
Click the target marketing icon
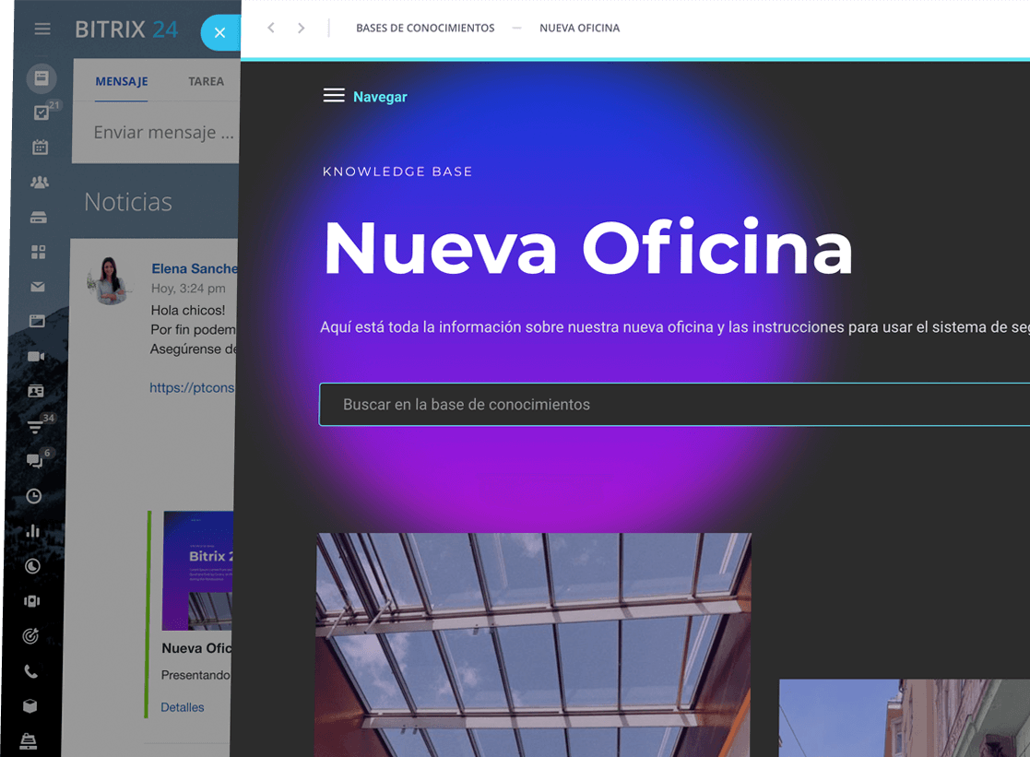31,636
